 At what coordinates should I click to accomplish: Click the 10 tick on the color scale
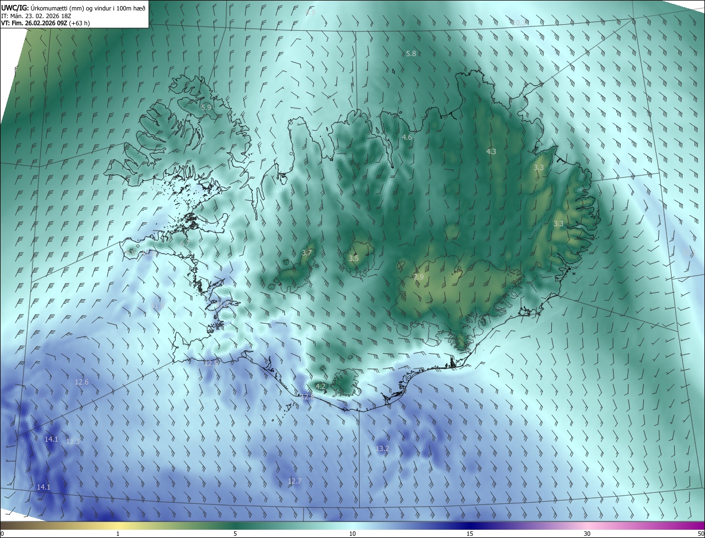(352, 534)
